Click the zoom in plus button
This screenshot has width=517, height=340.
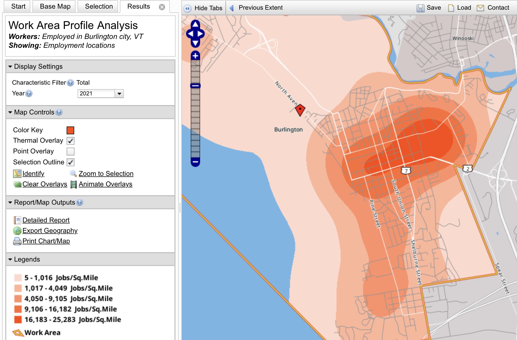coord(195,56)
